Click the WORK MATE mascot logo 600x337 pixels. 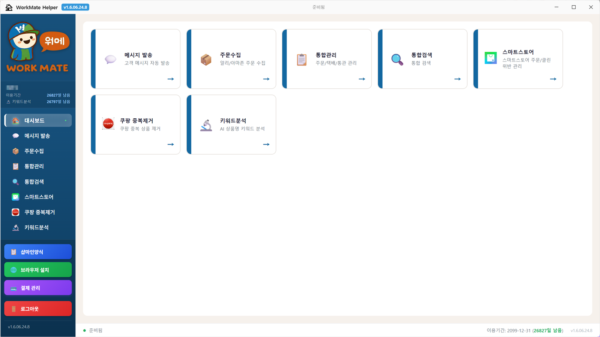tap(38, 47)
